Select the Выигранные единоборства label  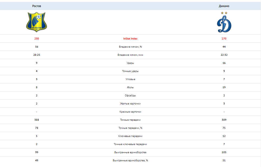point(130,153)
